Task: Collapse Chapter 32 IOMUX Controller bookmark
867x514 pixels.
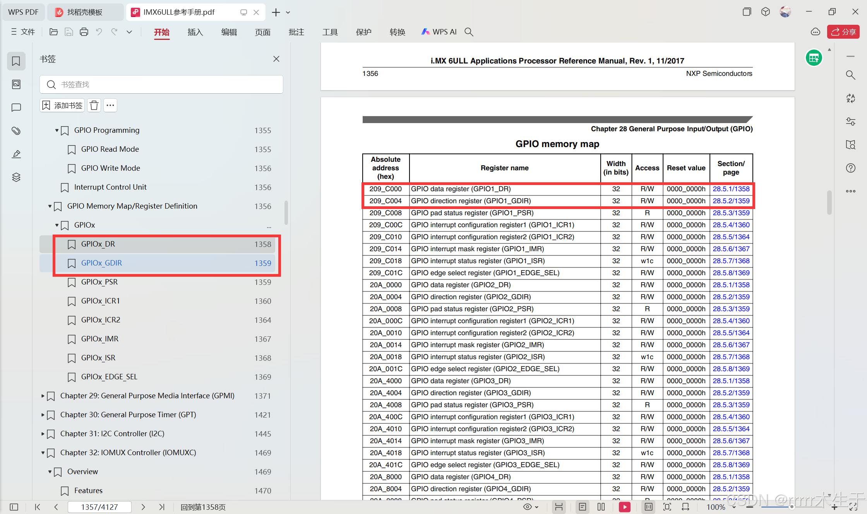Action: click(43, 453)
